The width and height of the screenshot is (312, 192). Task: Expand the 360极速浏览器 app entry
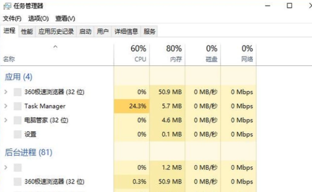(6, 92)
